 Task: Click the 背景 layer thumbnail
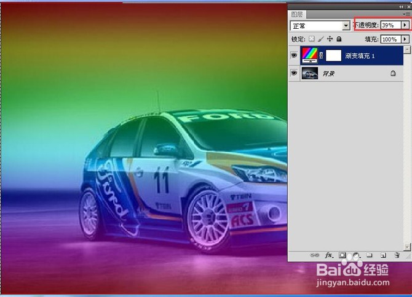(310, 73)
